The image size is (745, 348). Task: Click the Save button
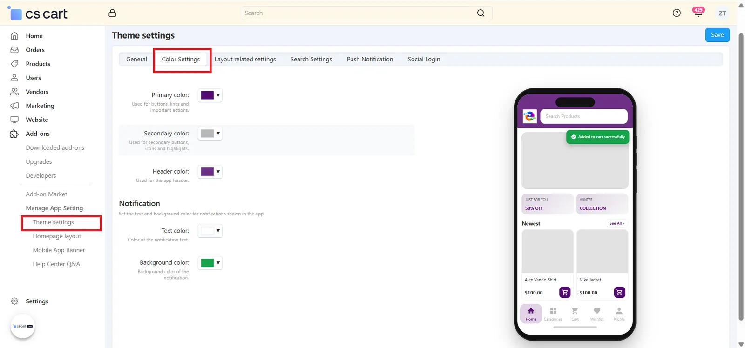click(718, 35)
